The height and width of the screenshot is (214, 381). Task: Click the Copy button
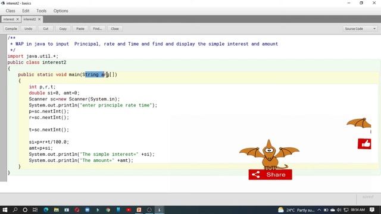pyautogui.click(x=63, y=29)
